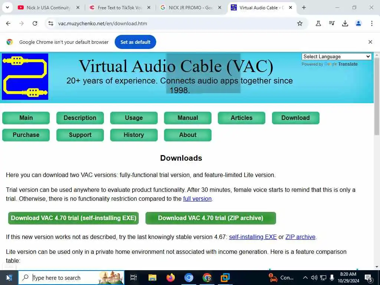This screenshot has width=380, height=285.
Task: Click the Downloads heading text
Action: pyautogui.click(x=181, y=158)
